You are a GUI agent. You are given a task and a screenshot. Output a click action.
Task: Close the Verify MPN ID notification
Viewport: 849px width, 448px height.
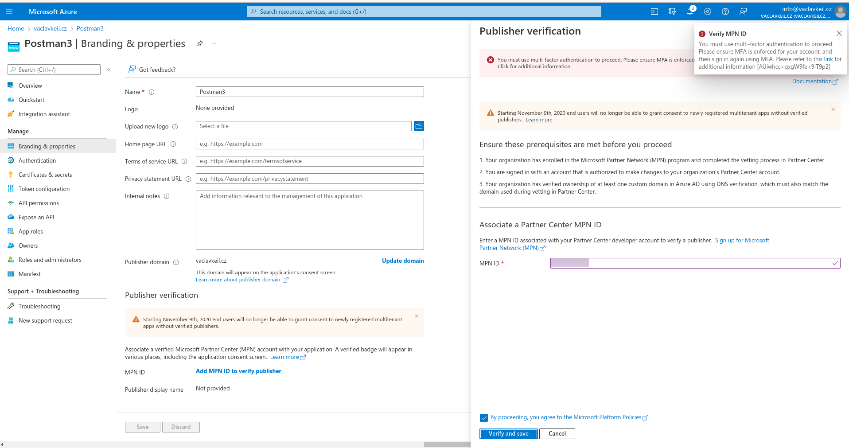pyautogui.click(x=839, y=33)
